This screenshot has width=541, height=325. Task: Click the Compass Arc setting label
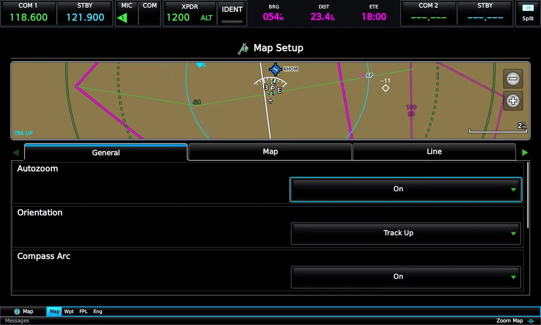[44, 256]
